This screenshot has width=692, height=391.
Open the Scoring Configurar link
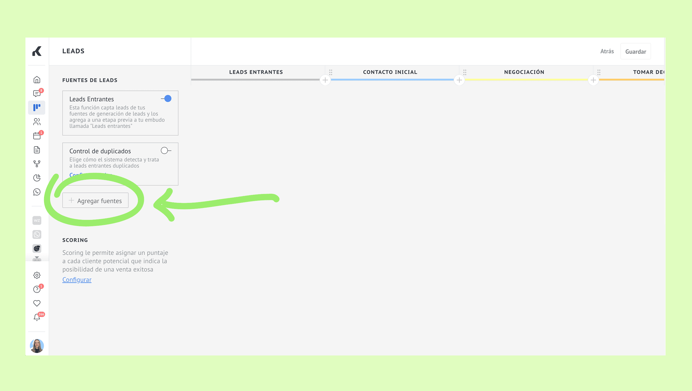pos(77,280)
